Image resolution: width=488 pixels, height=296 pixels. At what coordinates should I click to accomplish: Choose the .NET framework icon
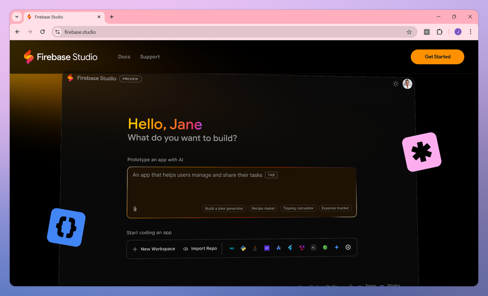tap(267, 248)
